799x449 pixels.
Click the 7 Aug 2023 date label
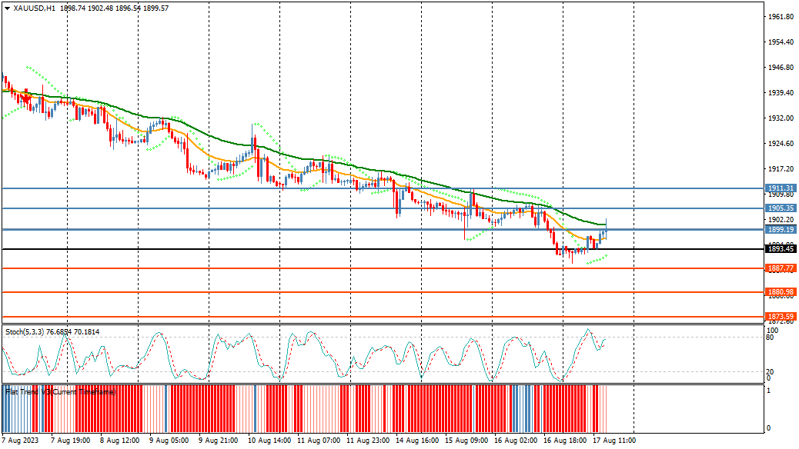click(x=20, y=441)
